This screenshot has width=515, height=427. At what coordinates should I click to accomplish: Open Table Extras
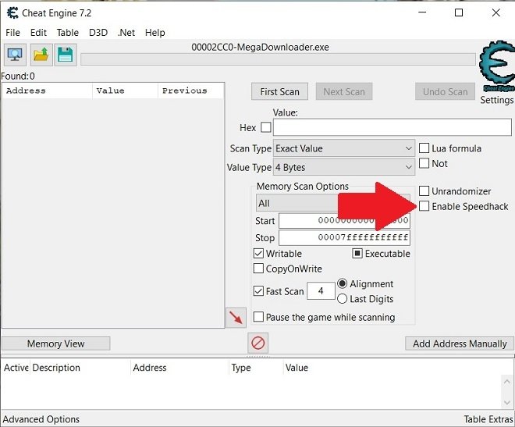(x=488, y=419)
